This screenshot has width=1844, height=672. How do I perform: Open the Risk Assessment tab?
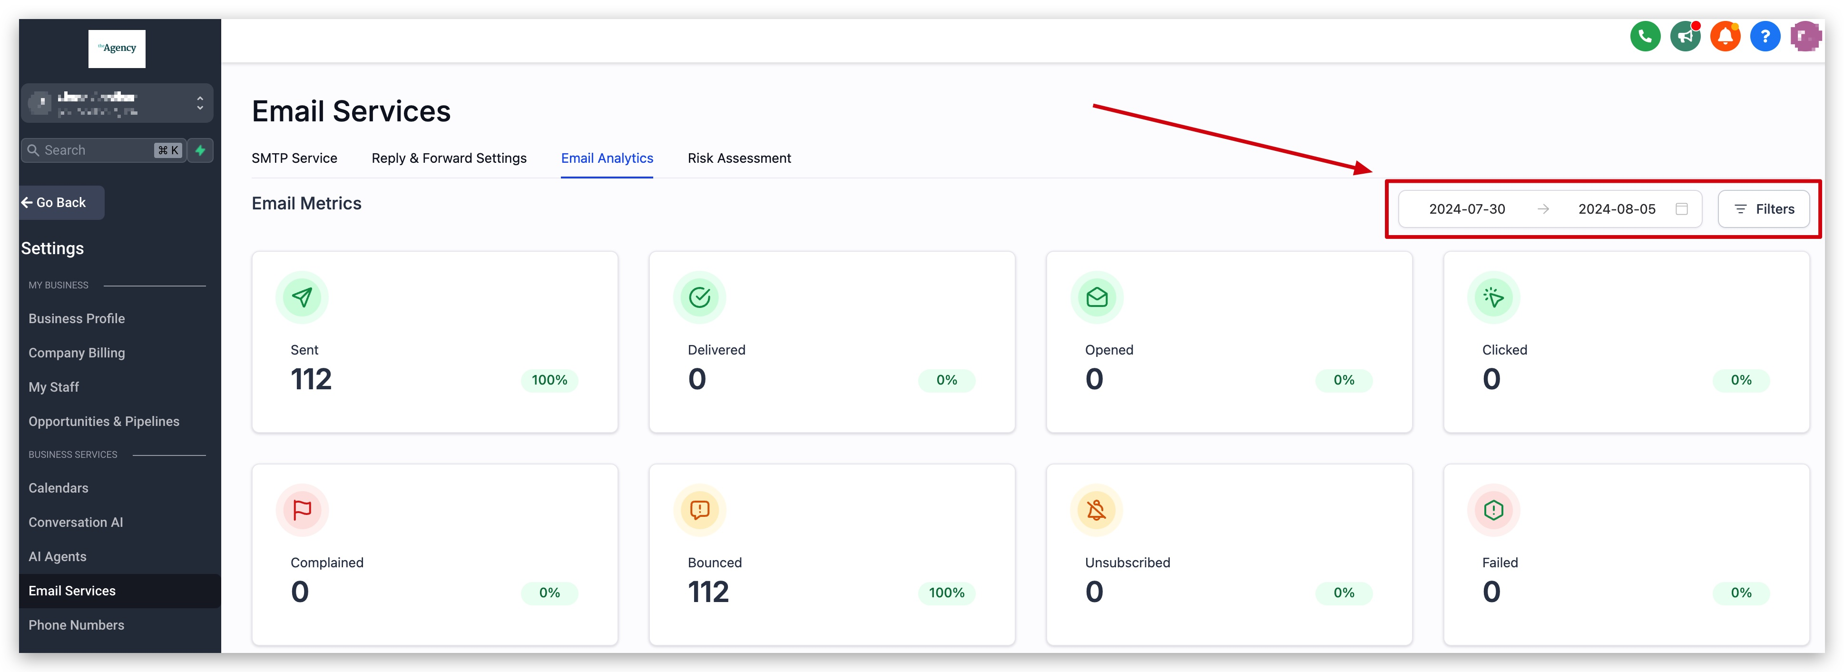tap(739, 158)
